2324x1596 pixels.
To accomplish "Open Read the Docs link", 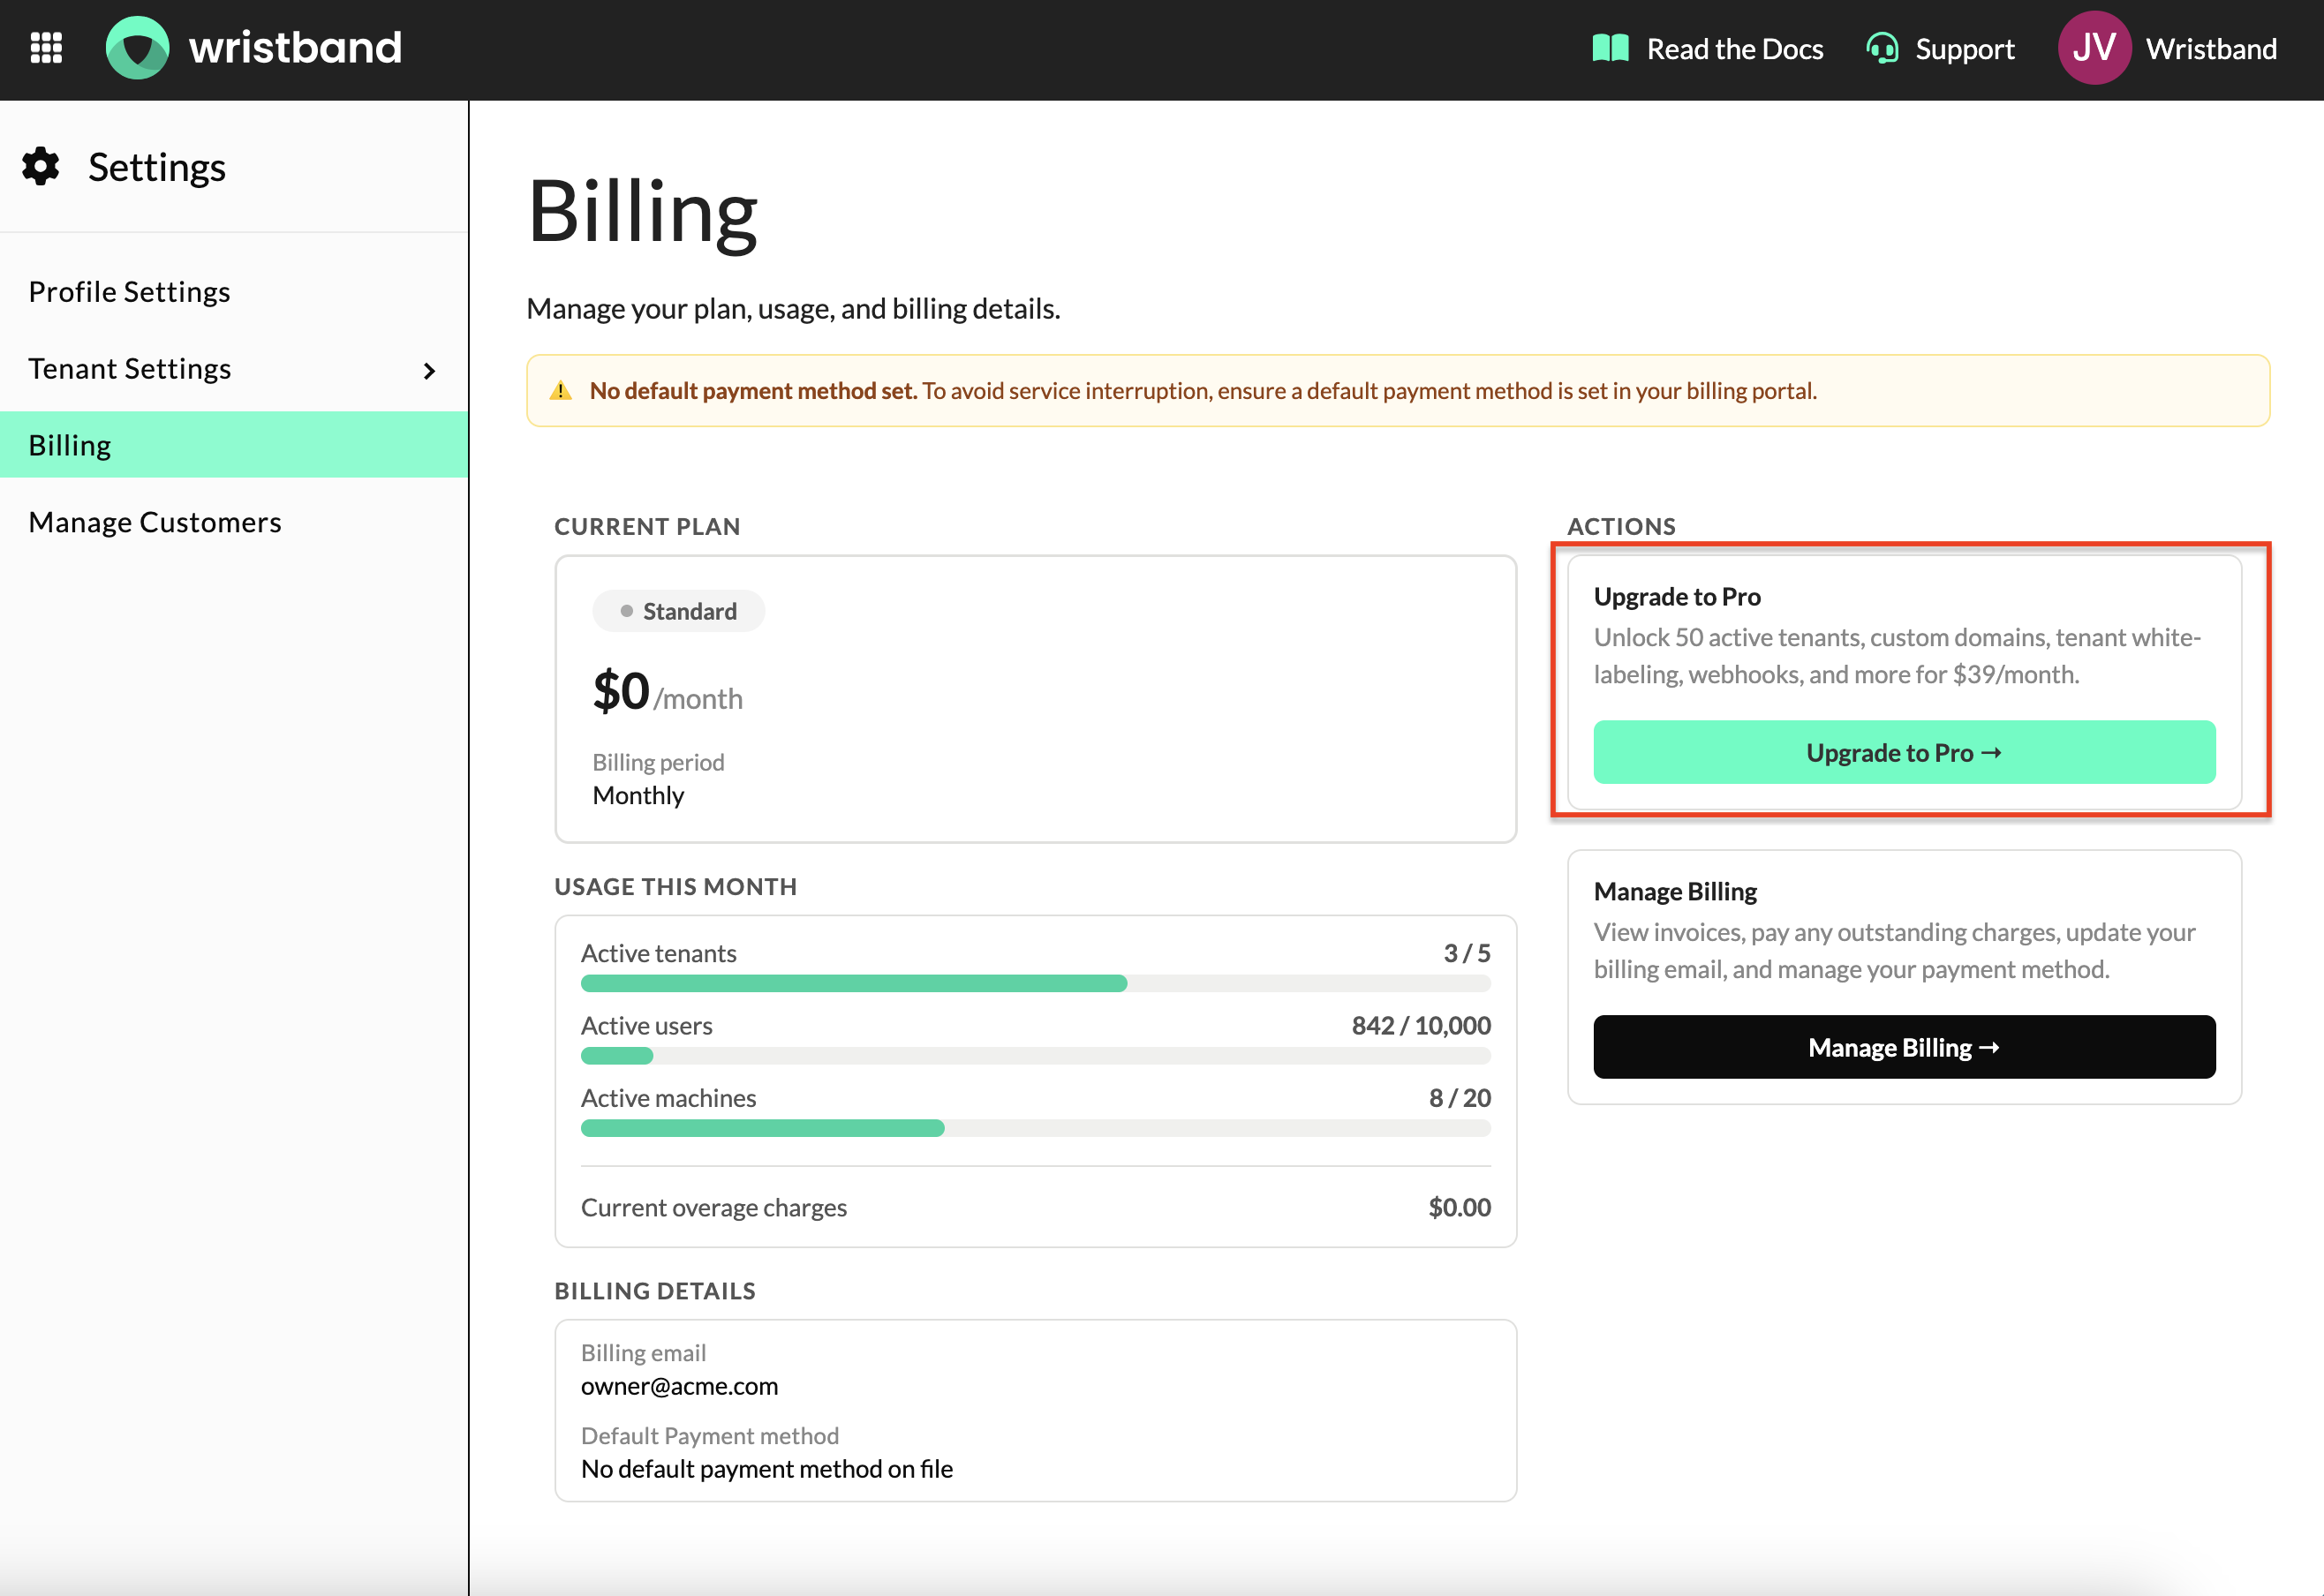I will (x=1735, y=49).
